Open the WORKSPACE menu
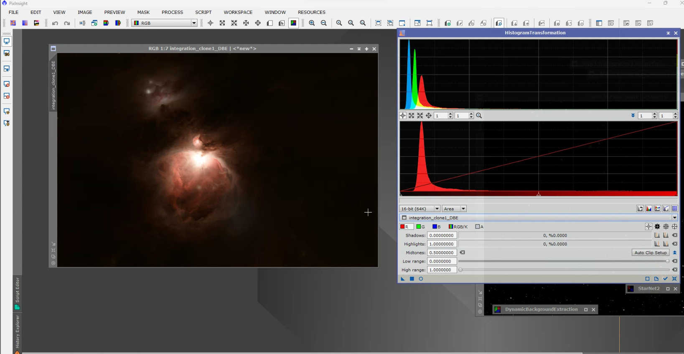This screenshot has height=354, width=684. click(x=238, y=12)
